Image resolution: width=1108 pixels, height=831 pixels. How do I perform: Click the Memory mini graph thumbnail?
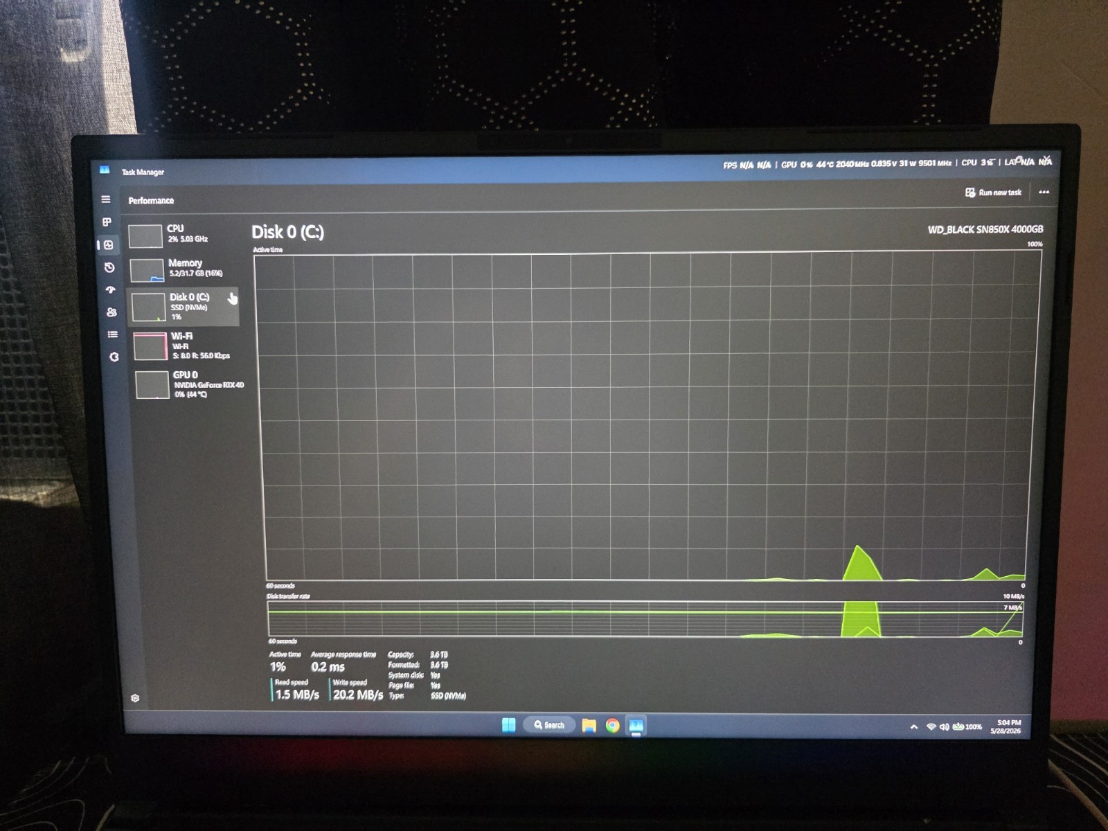[147, 270]
